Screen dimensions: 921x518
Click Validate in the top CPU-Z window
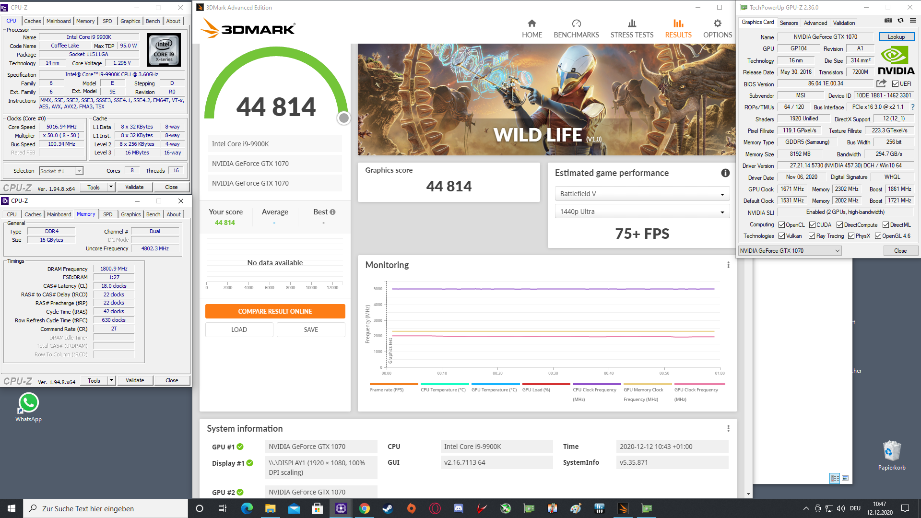pos(134,187)
